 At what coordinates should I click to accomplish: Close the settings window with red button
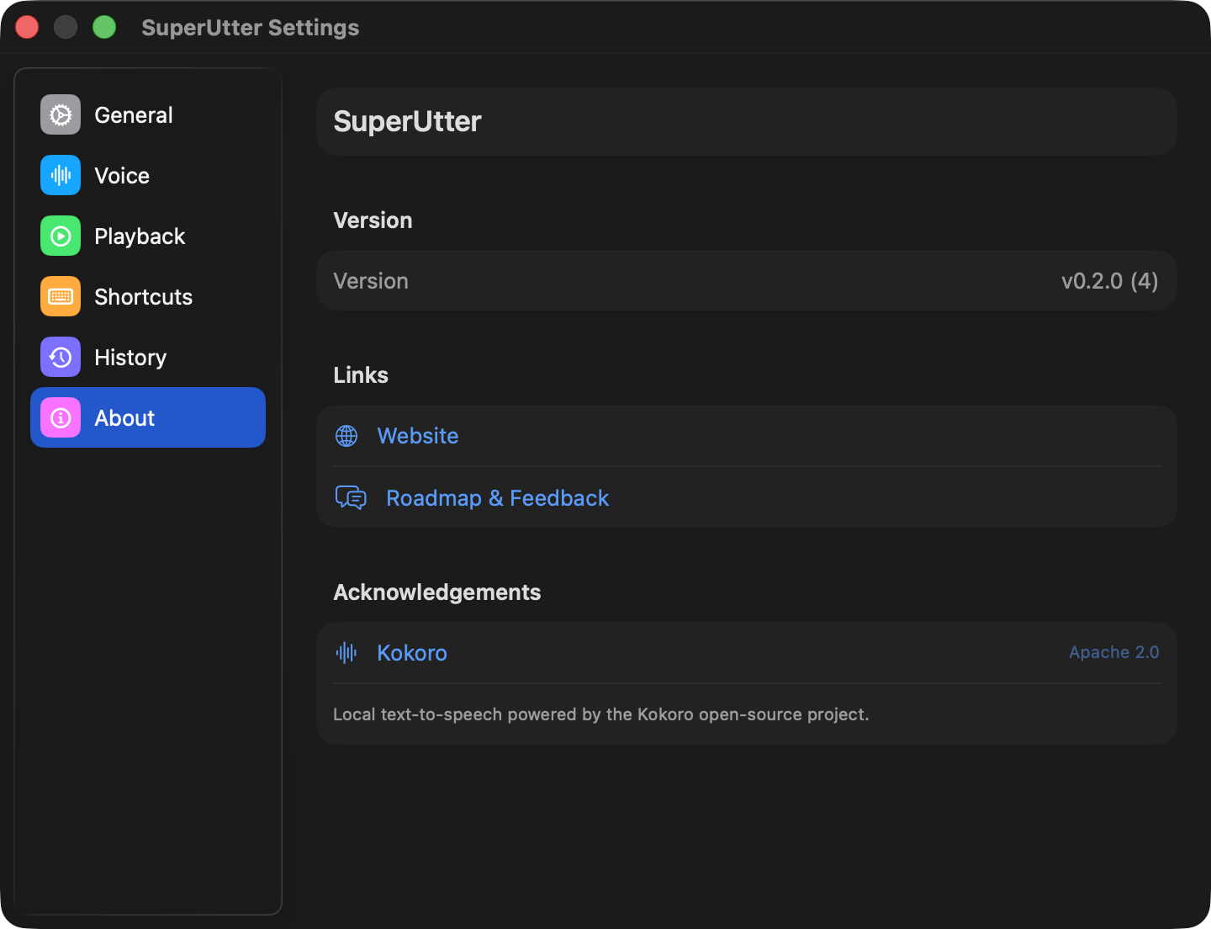pyautogui.click(x=27, y=27)
